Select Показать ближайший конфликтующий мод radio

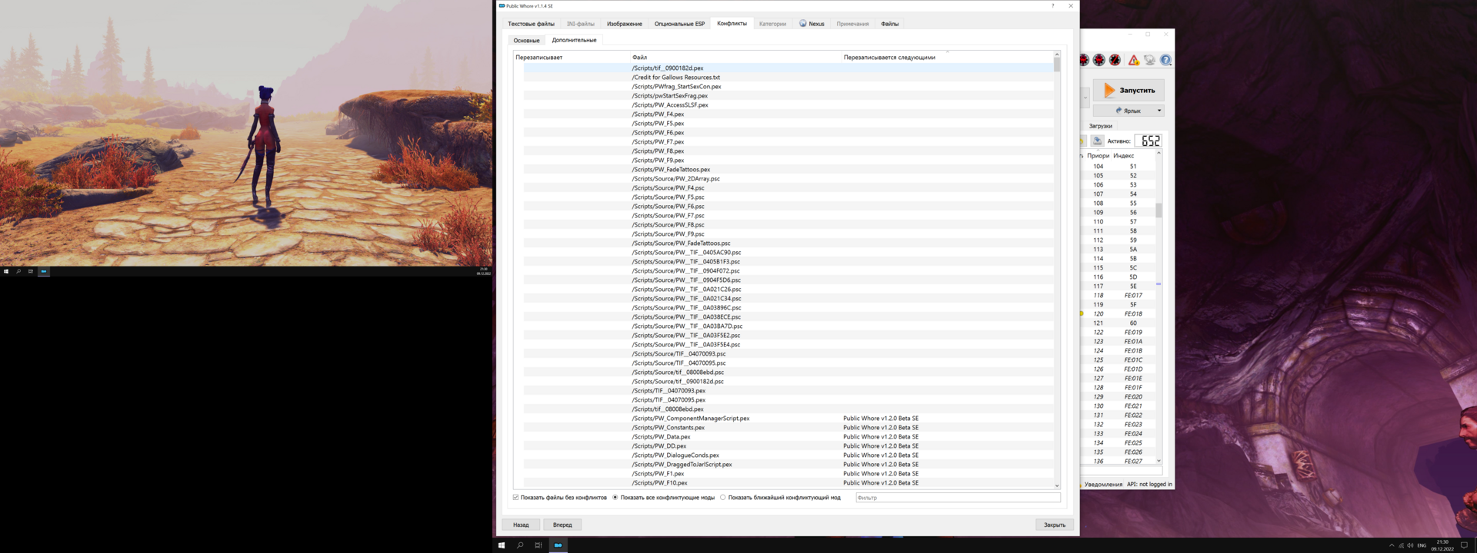coord(780,498)
